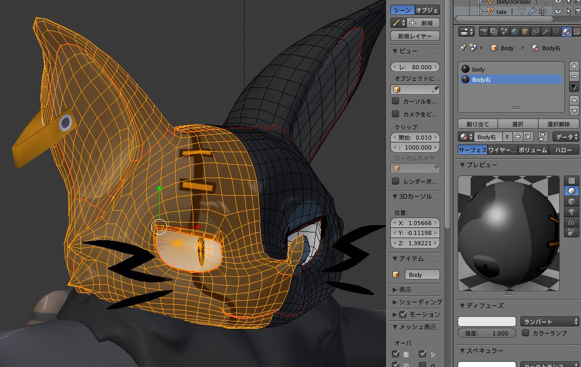This screenshot has width=581, height=367.
Task: Select the ハロー material type tab
Action: [563, 150]
